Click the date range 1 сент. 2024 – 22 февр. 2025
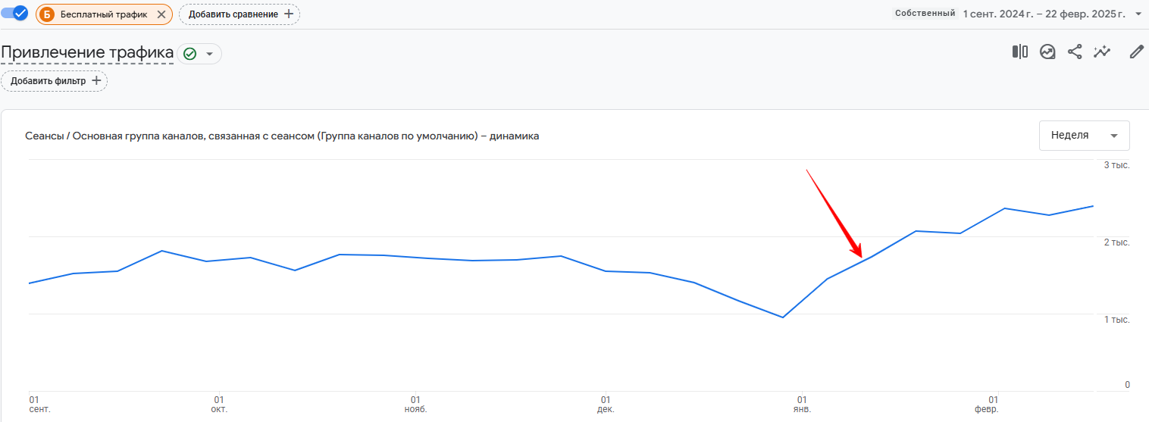1149x422 pixels. coord(1044,14)
